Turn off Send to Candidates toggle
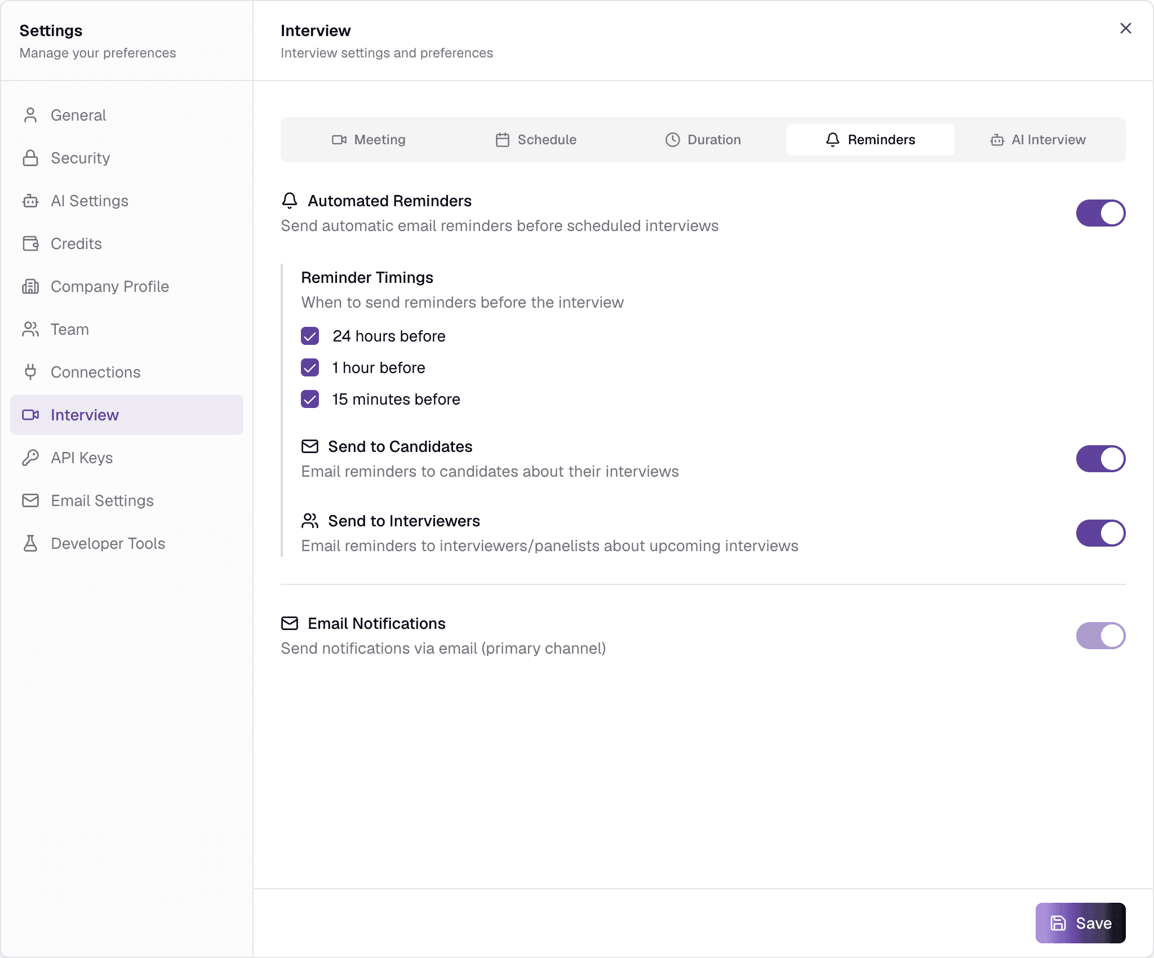Image resolution: width=1154 pixels, height=958 pixels. (x=1100, y=459)
